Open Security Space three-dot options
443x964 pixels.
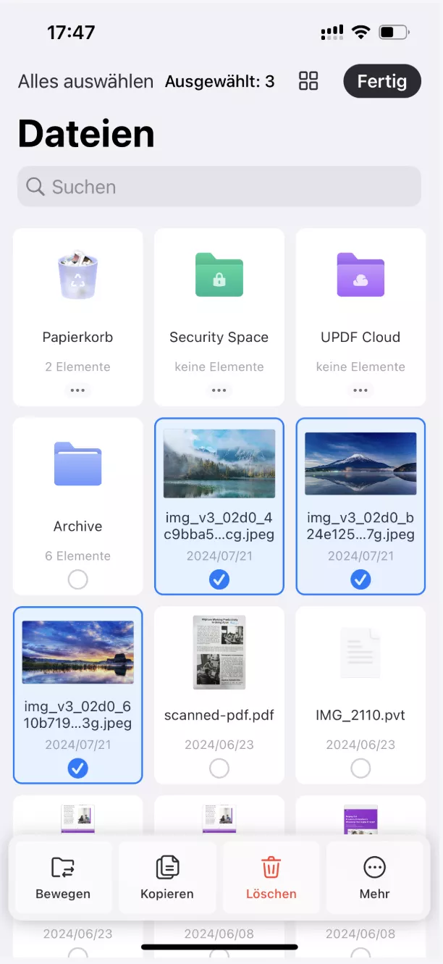tap(219, 390)
